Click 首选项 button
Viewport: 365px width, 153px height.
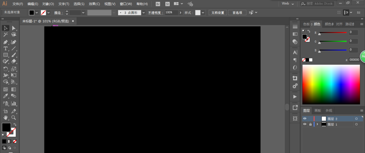click(x=237, y=12)
